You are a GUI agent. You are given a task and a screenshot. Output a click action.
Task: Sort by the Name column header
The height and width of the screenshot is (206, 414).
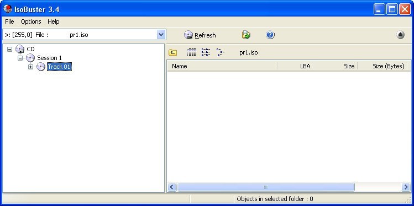222,66
